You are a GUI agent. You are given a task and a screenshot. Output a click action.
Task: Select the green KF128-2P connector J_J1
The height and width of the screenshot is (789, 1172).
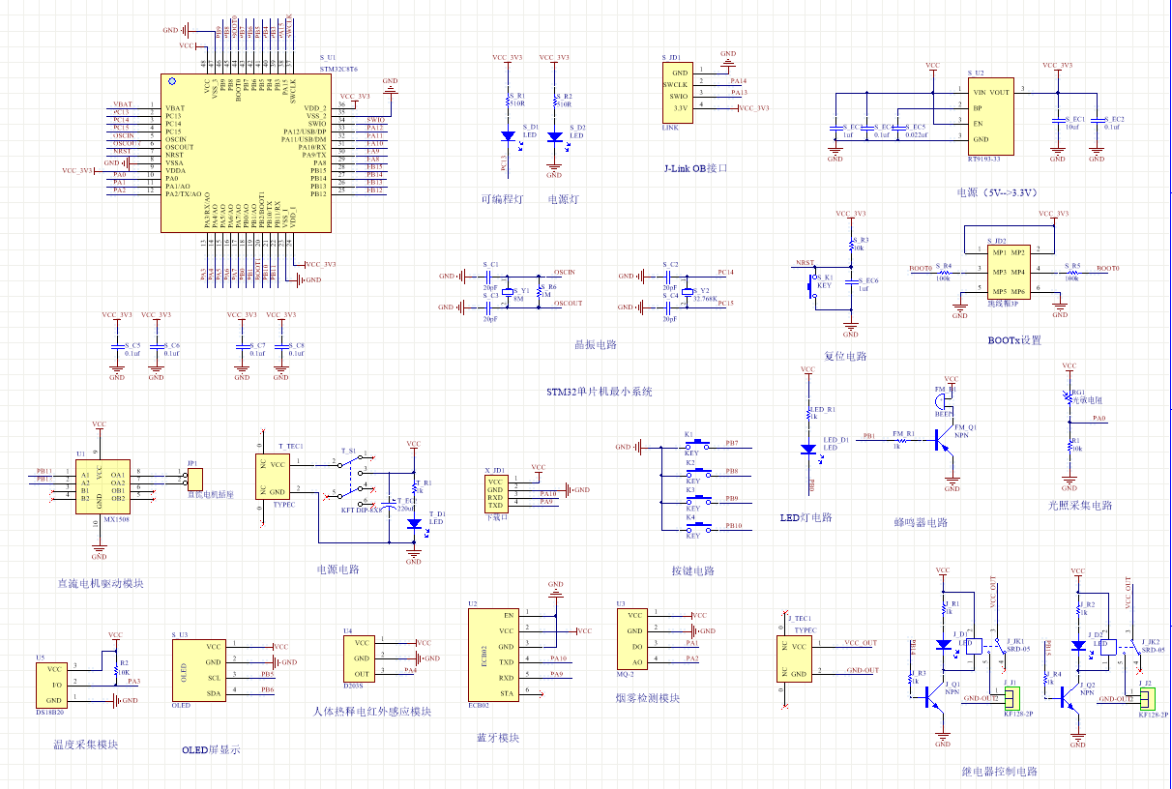[x=1011, y=696]
